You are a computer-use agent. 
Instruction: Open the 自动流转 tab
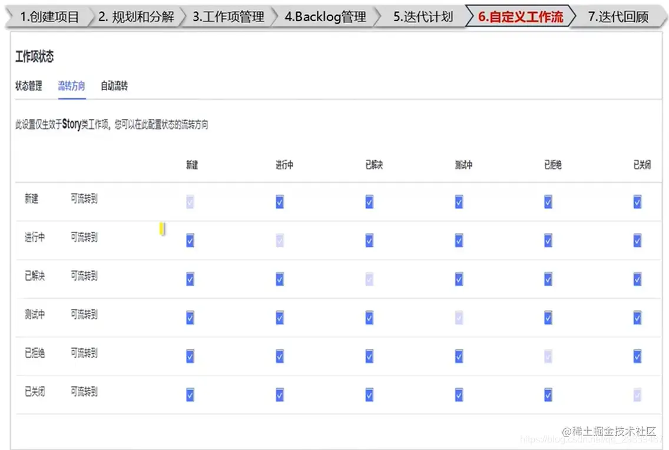pyautogui.click(x=114, y=86)
